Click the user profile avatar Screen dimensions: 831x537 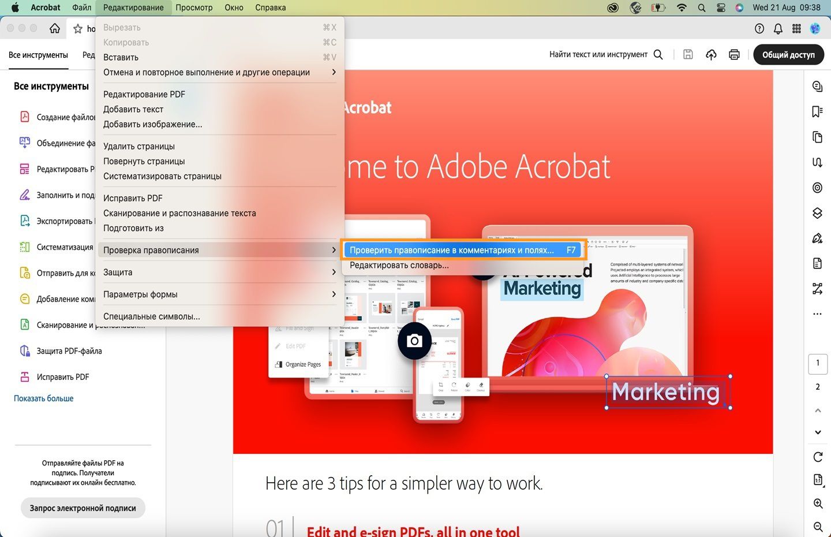815,28
